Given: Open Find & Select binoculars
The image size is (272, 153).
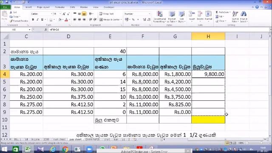Looking at the screenshot, I should pos(244,17).
